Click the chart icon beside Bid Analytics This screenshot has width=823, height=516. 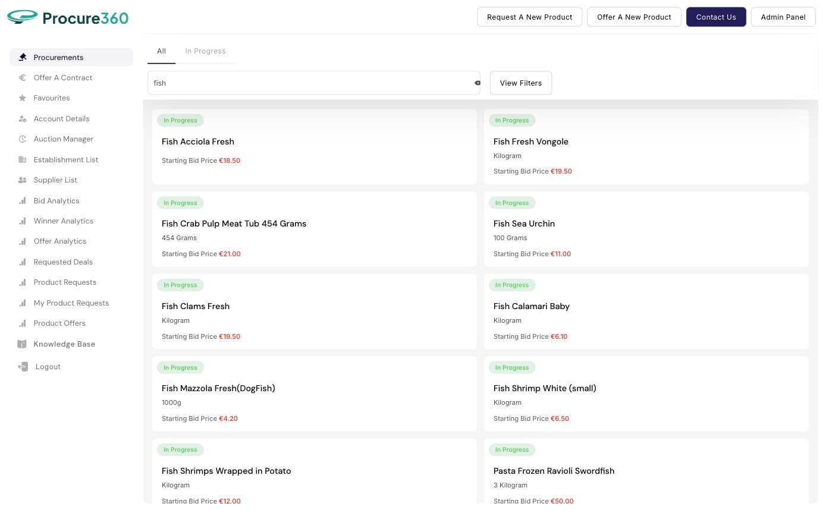pos(23,201)
